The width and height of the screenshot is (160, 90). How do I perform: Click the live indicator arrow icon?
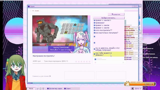coord(33,11)
